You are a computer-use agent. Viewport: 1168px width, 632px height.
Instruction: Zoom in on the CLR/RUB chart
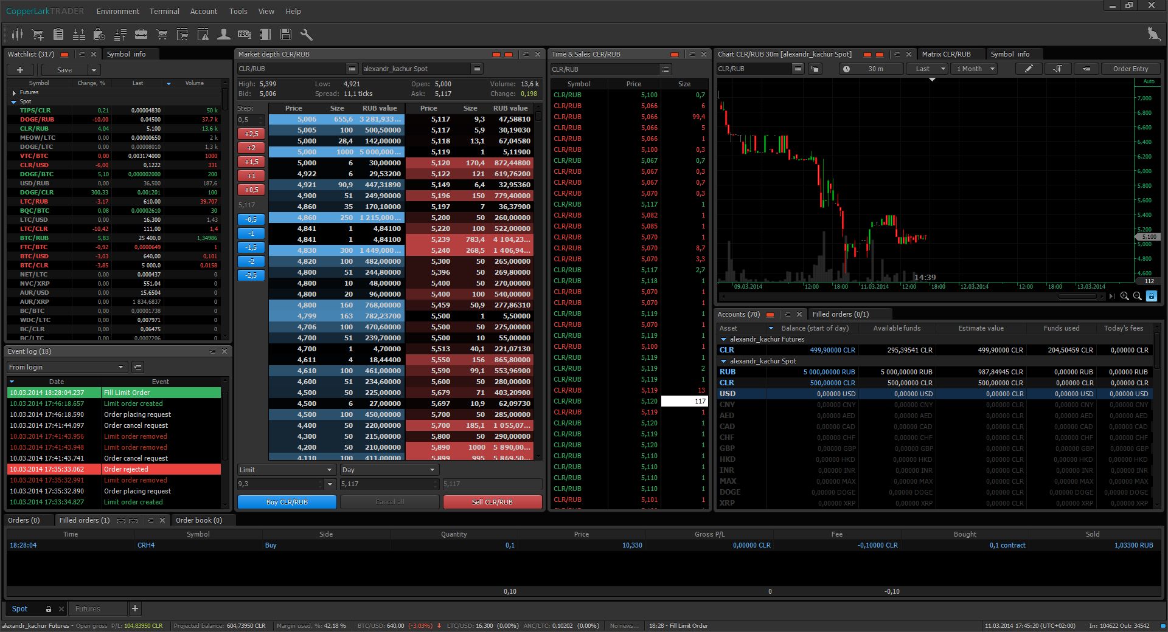pos(1124,296)
